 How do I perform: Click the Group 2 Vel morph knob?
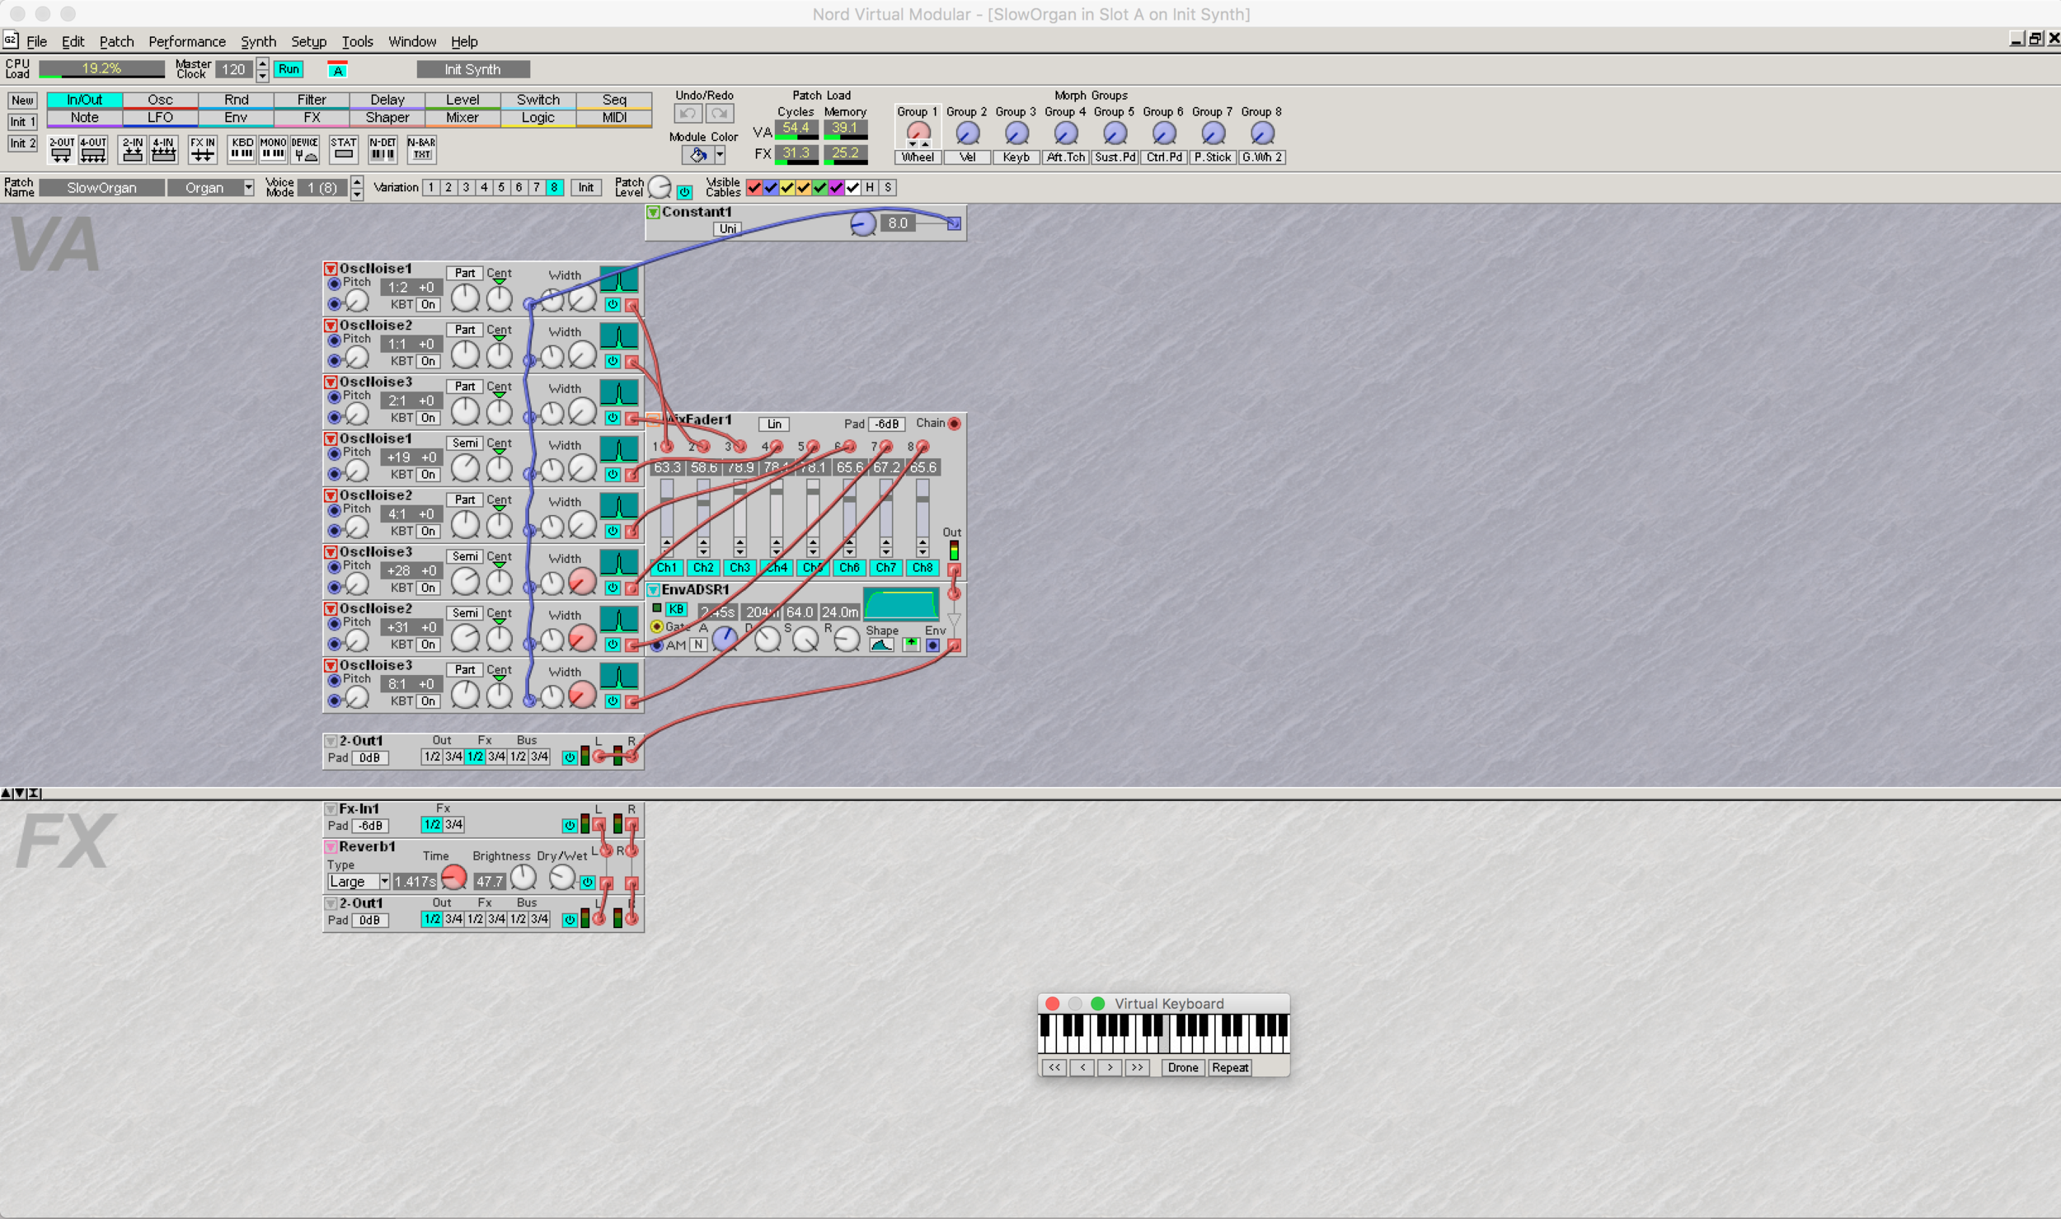point(967,133)
